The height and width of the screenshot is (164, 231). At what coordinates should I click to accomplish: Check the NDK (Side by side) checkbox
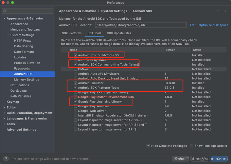75,60
